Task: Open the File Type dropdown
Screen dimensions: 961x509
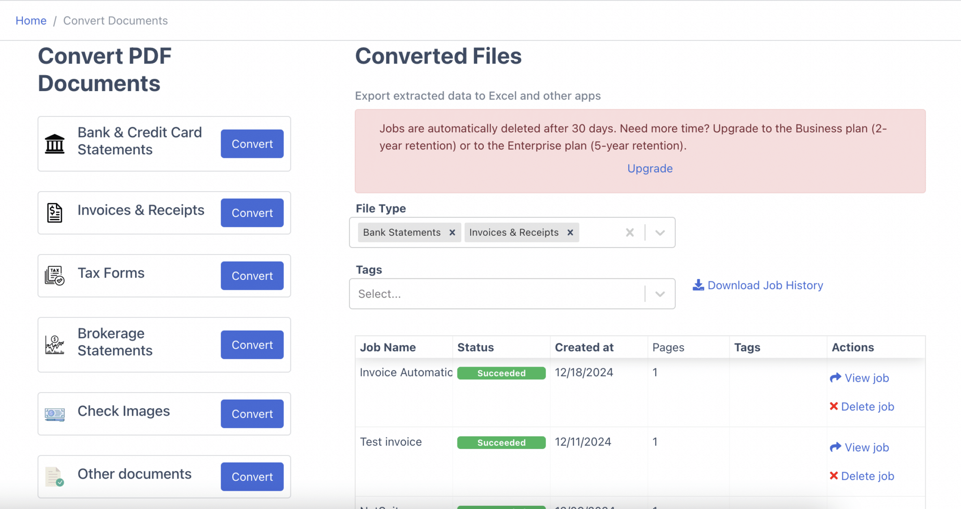Action: pyautogui.click(x=659, y=232)
